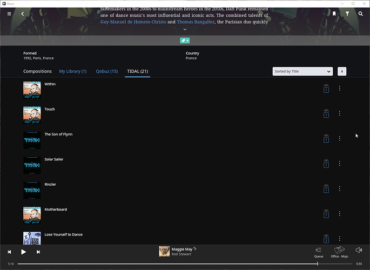This screenshot has width=370, height=270.
Task: Click the performances icon for Rinzler
Action: (x=326, y=188)
